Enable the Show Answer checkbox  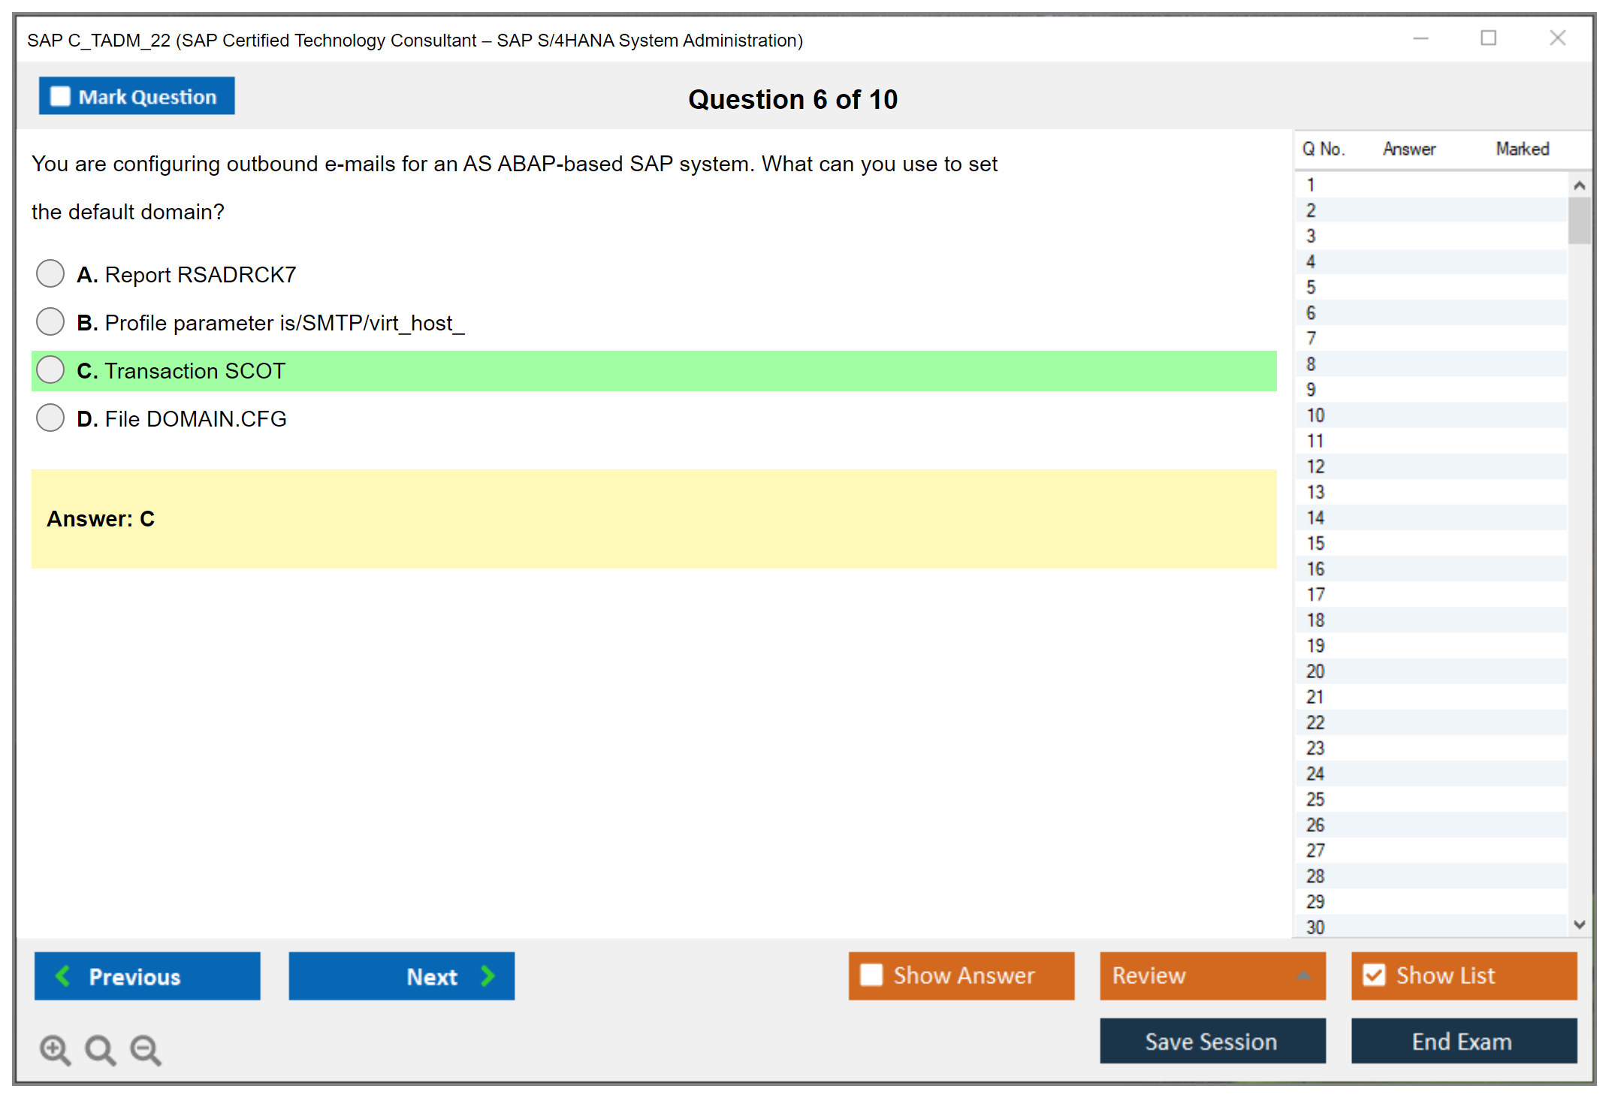tap(871, 975)
